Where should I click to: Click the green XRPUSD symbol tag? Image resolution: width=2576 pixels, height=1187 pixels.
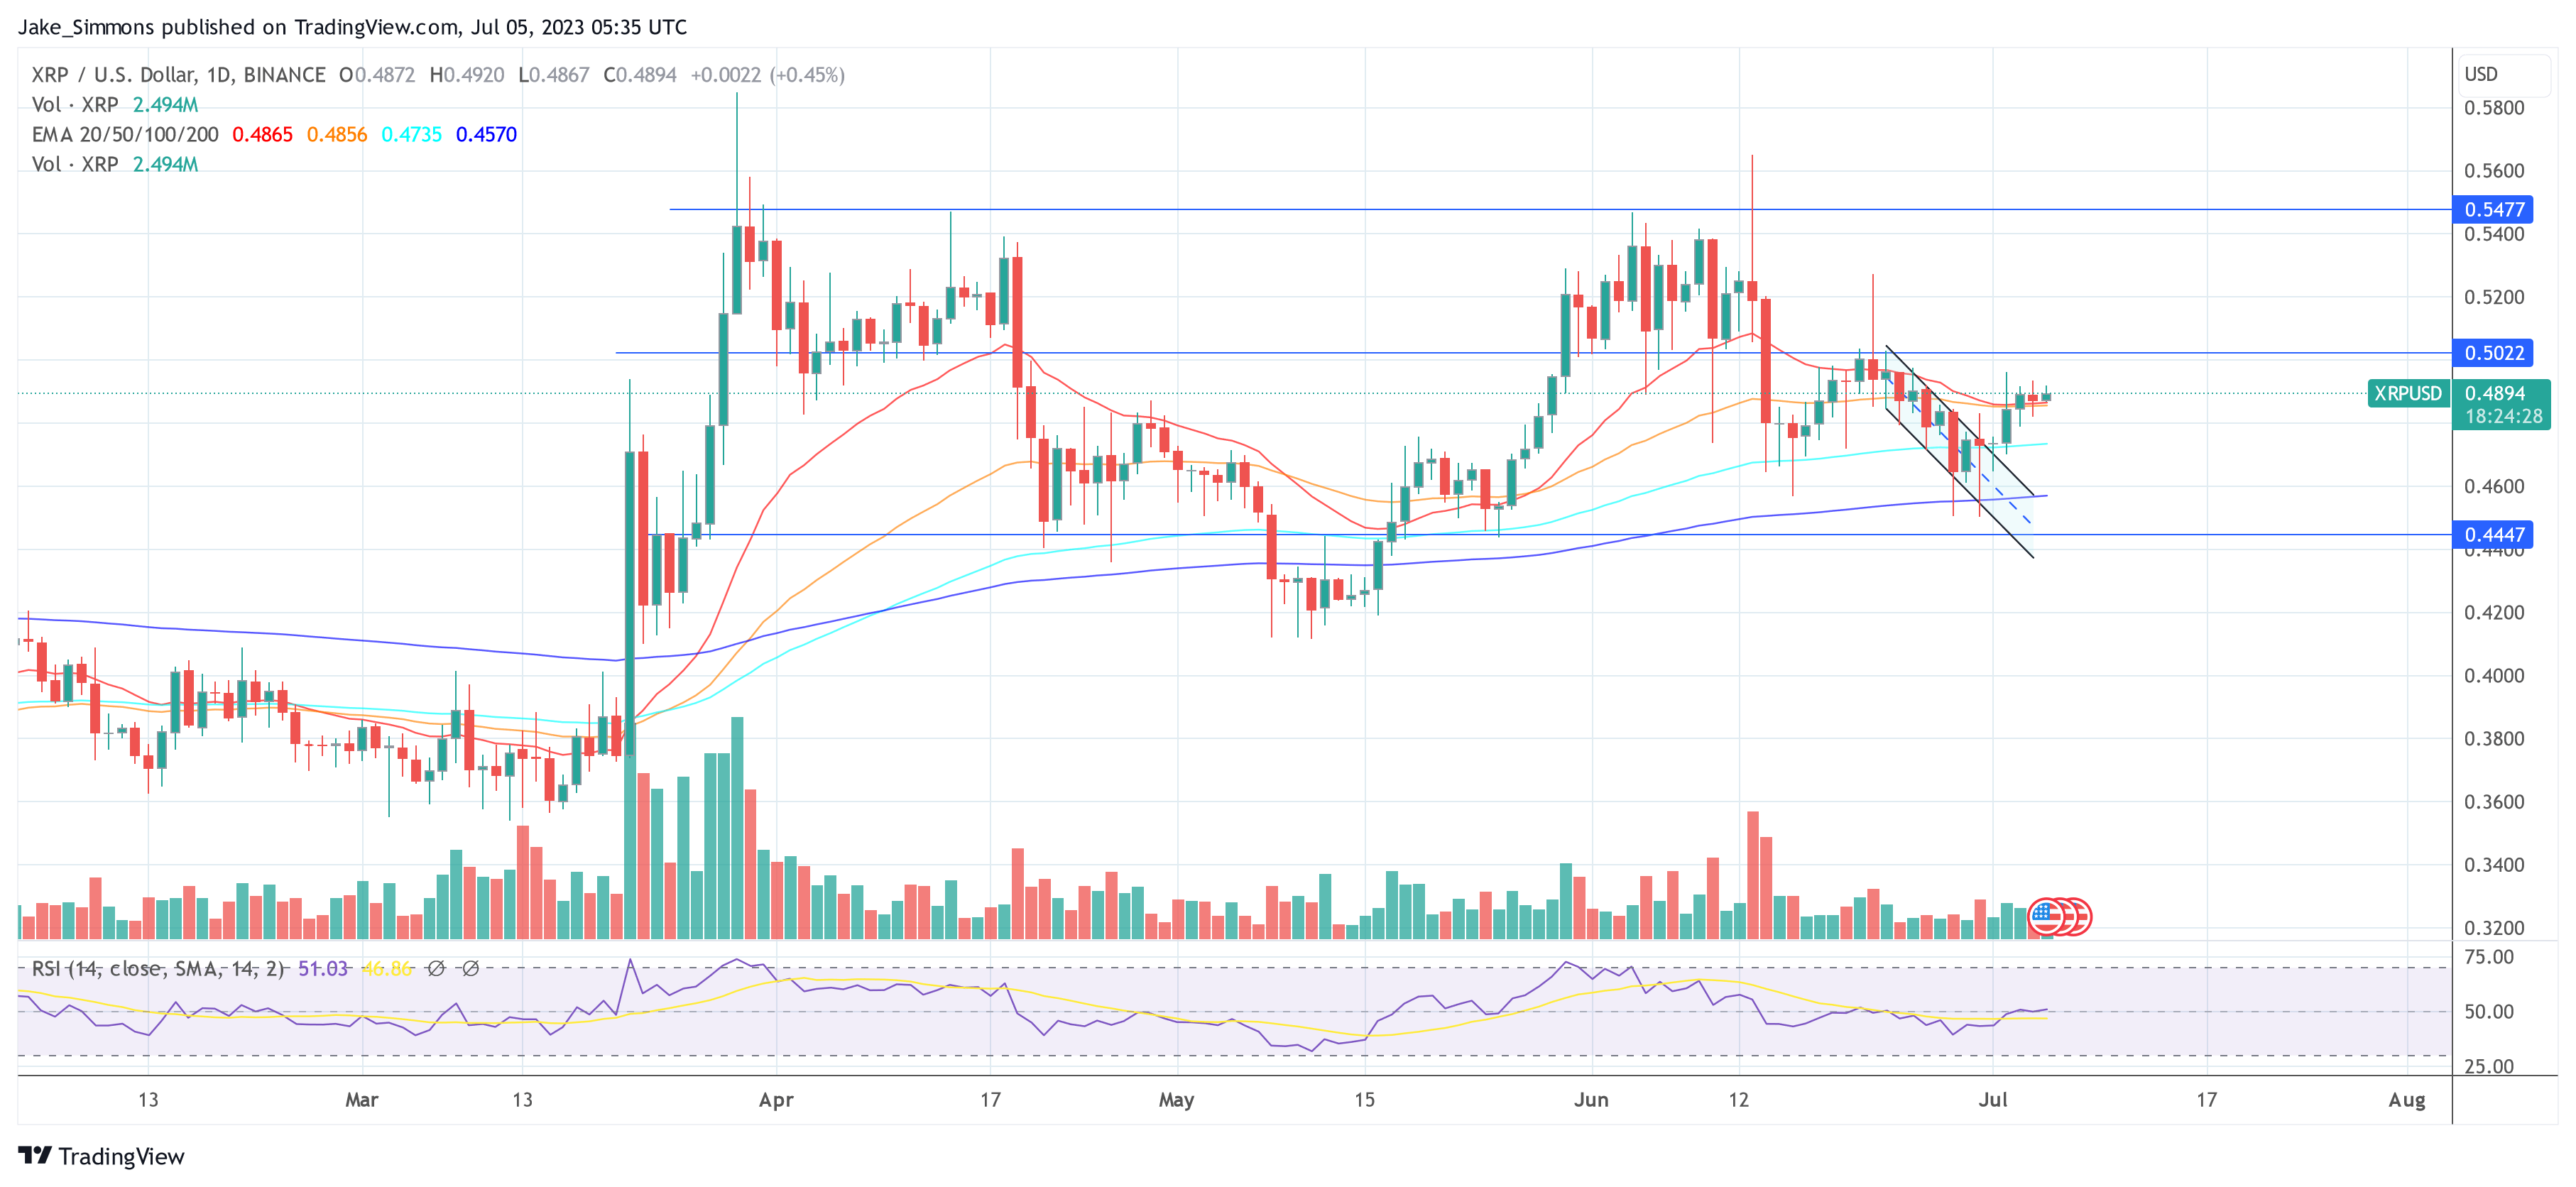point(2407,393)
